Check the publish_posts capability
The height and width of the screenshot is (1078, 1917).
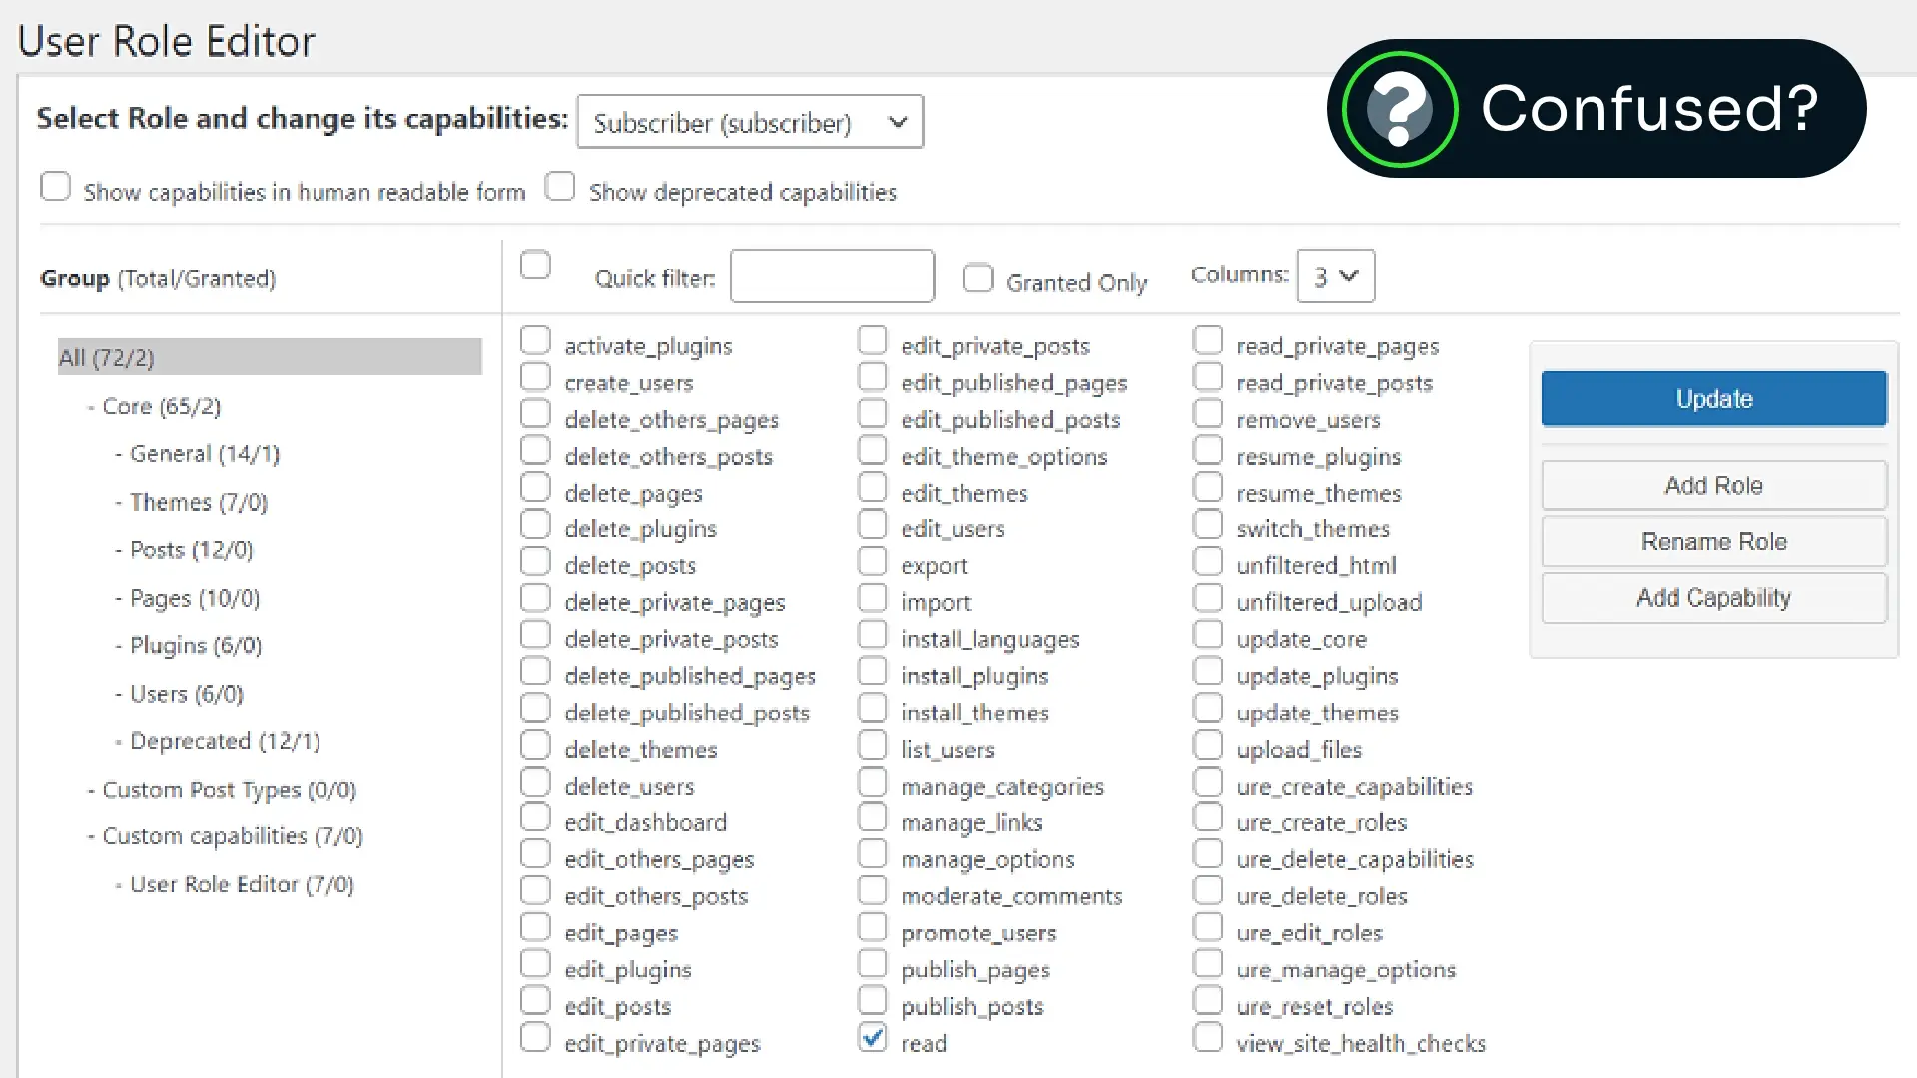point(872,1001)
